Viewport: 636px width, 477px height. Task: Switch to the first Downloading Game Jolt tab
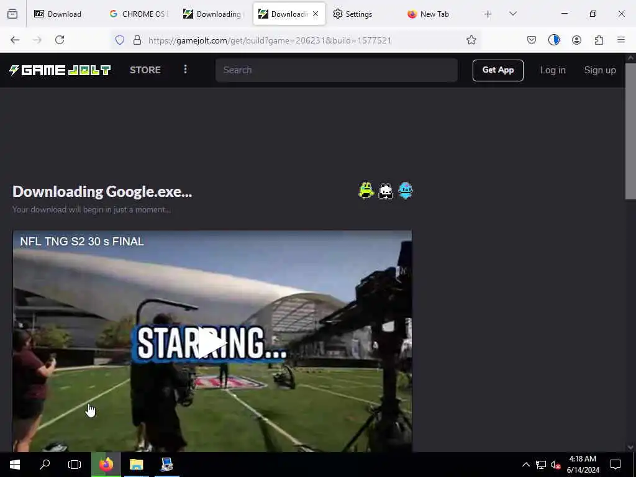coord(213,14)
